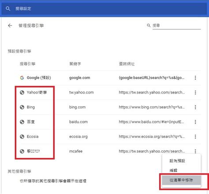Choose 設為預設 in the context menu
This screenshot has width=209, height=194.
point(181,161)
